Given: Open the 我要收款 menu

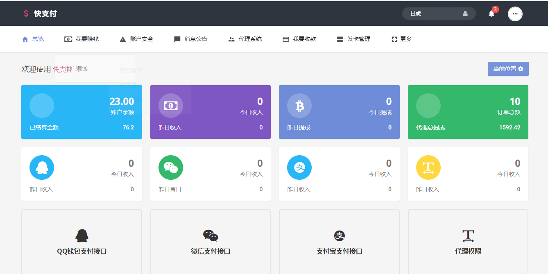Looking at the screenshot, I should (x=299, y=39).
